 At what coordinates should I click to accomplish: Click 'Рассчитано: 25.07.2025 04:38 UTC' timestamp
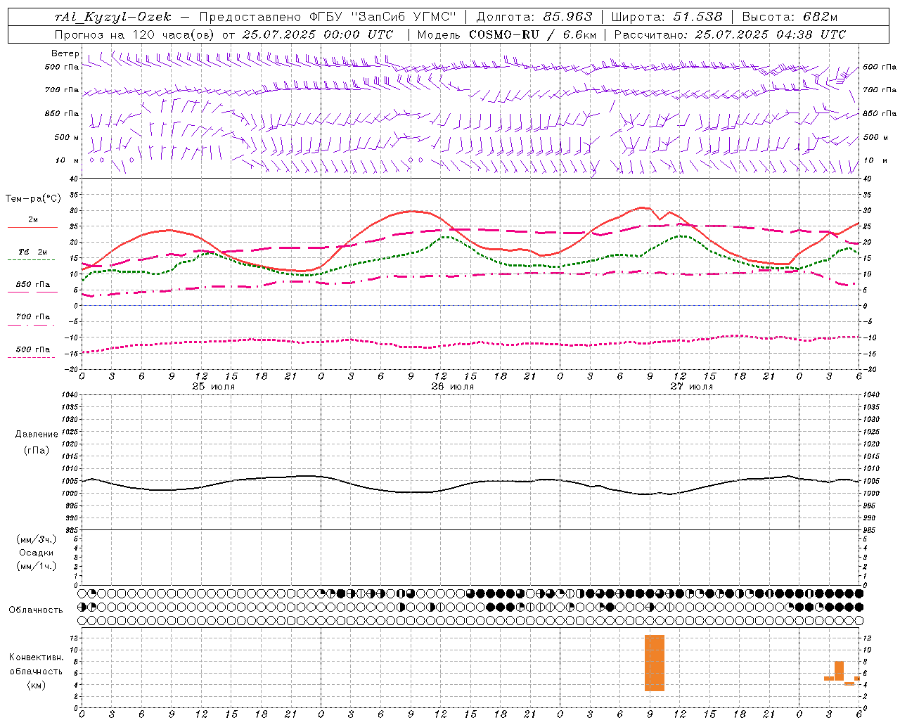pos(730,34)
